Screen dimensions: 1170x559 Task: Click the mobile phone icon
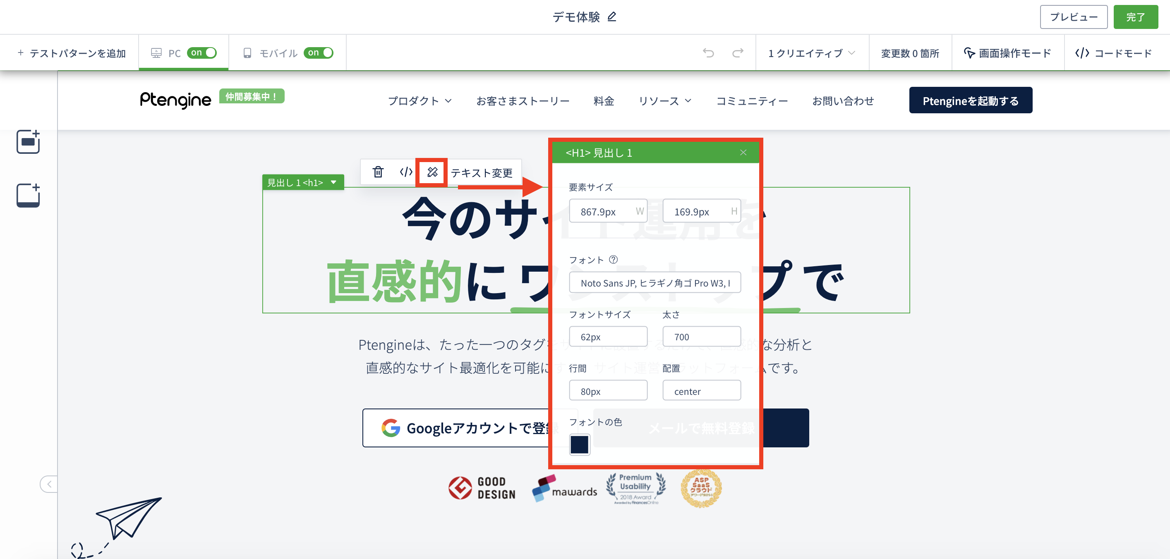pyautogui.click(x=247, y=53)
